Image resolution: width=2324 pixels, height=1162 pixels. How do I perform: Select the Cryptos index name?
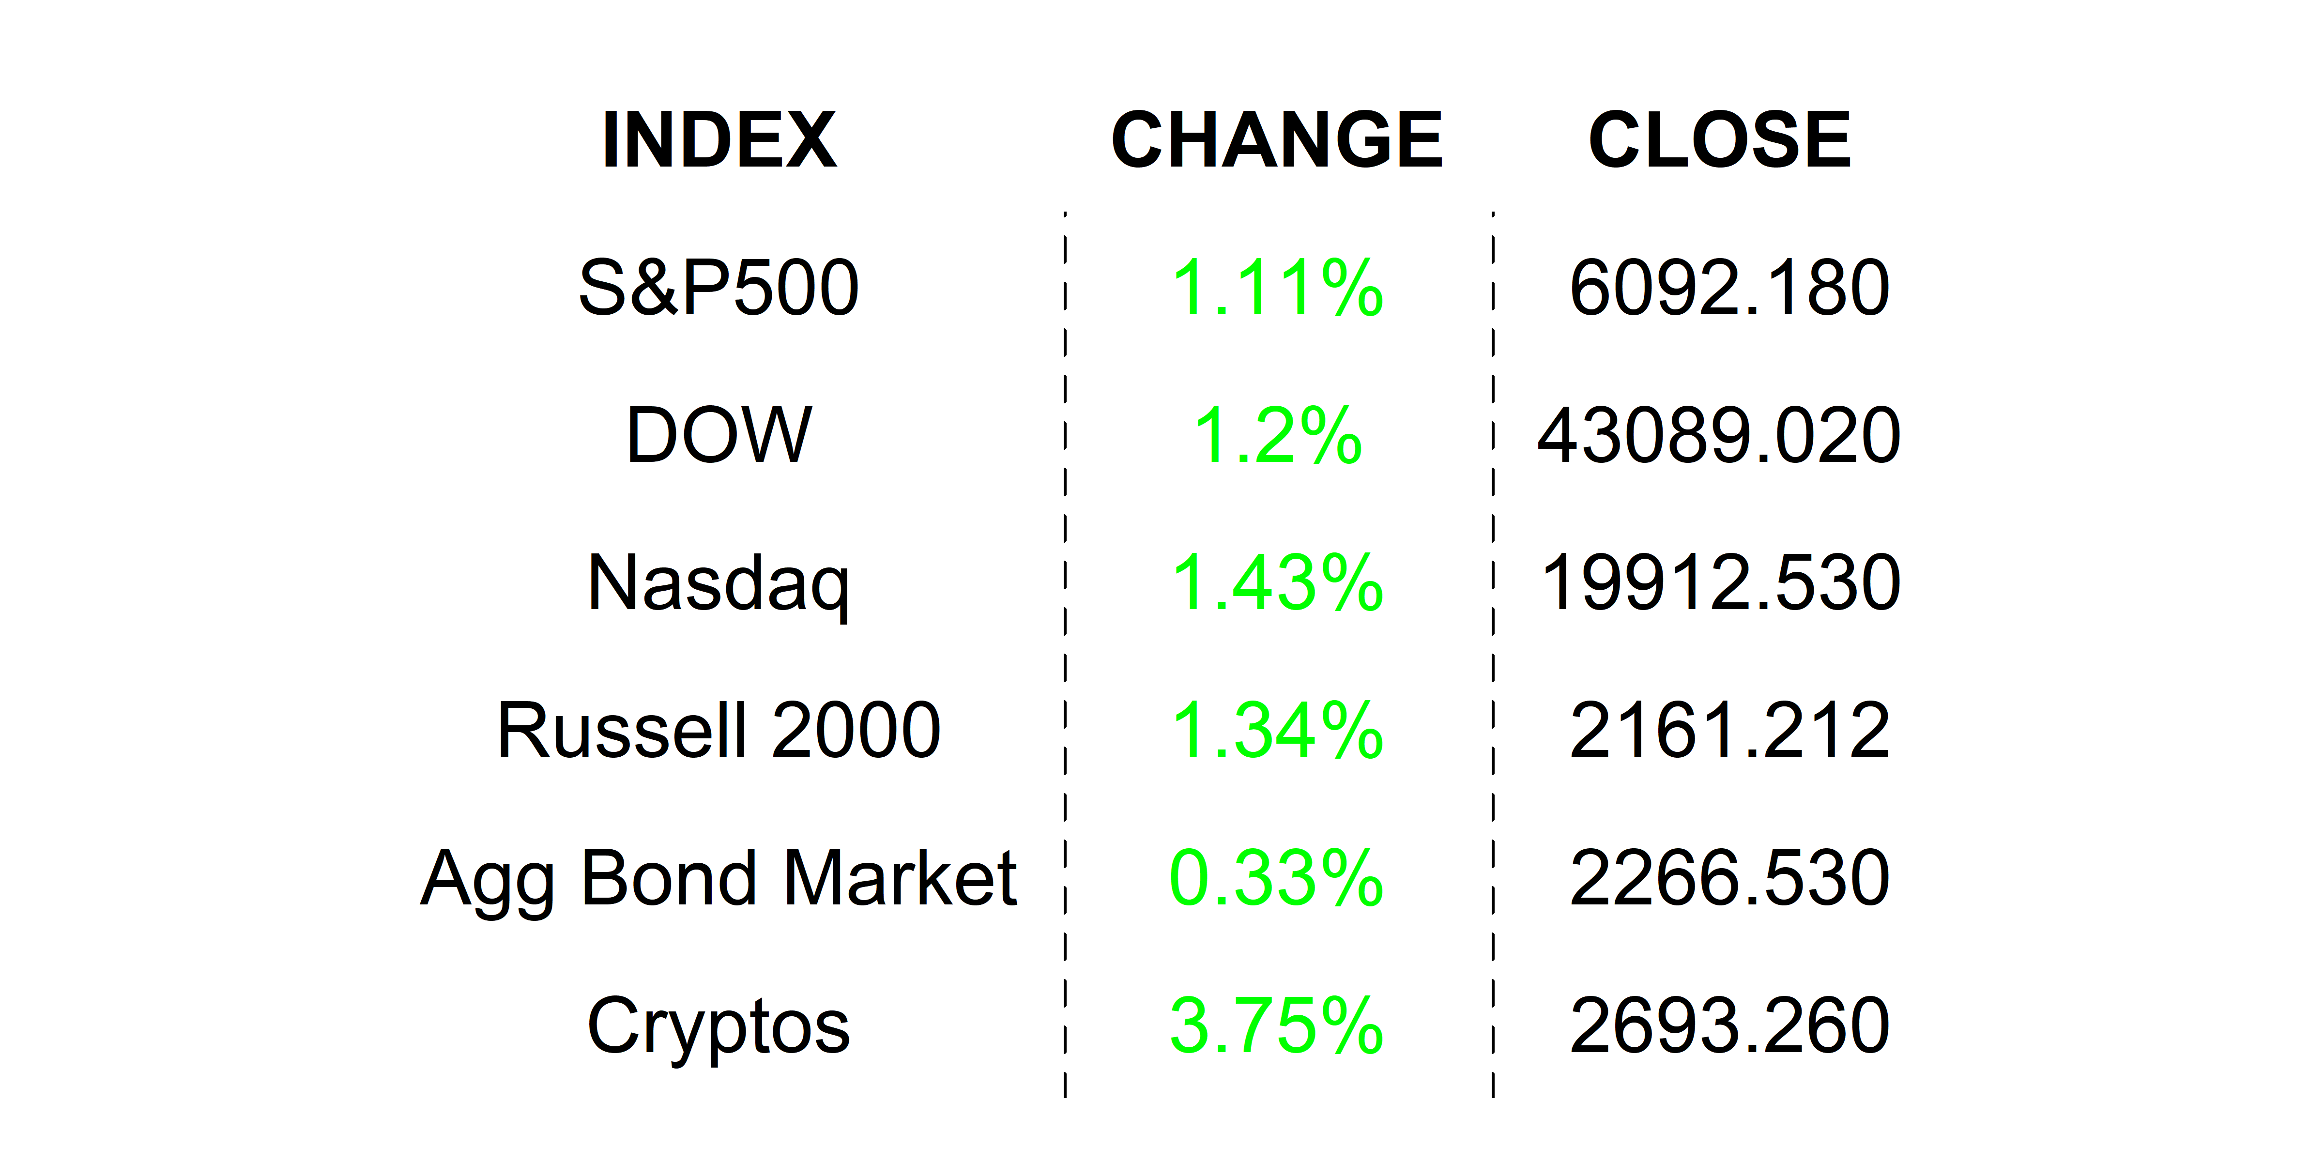(x=719, y=1026)
